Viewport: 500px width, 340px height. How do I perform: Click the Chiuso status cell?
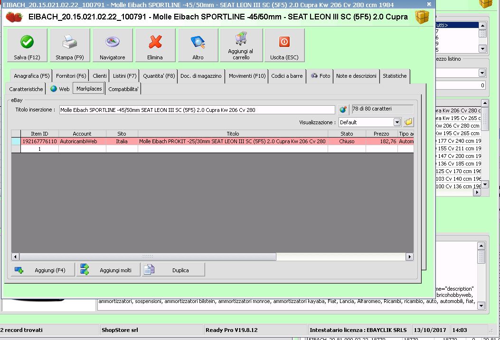(x=347, y=141)
